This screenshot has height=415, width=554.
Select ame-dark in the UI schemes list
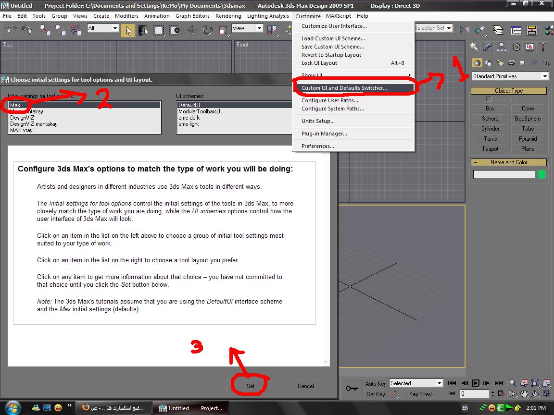point(189,118)
